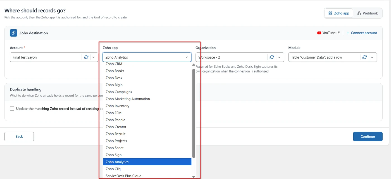
Task: Click the Continue button
Action: coord(368,136)
